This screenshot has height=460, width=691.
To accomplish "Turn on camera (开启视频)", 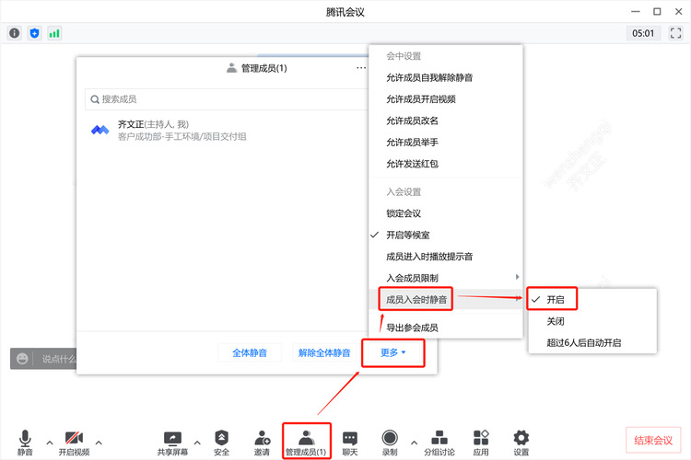I will [x=74, y=443].
